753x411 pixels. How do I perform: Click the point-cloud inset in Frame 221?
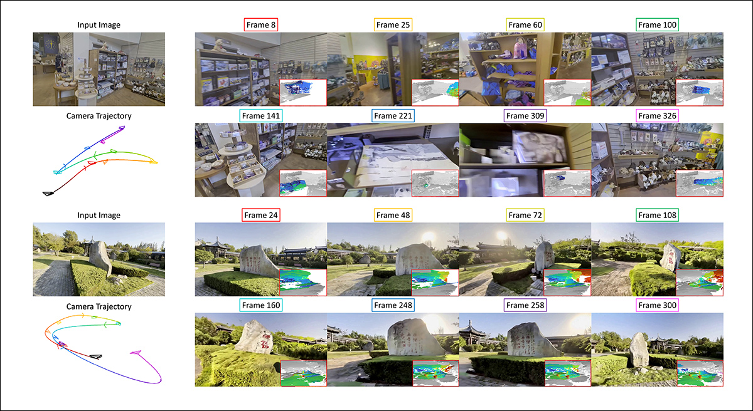(435, 184)
